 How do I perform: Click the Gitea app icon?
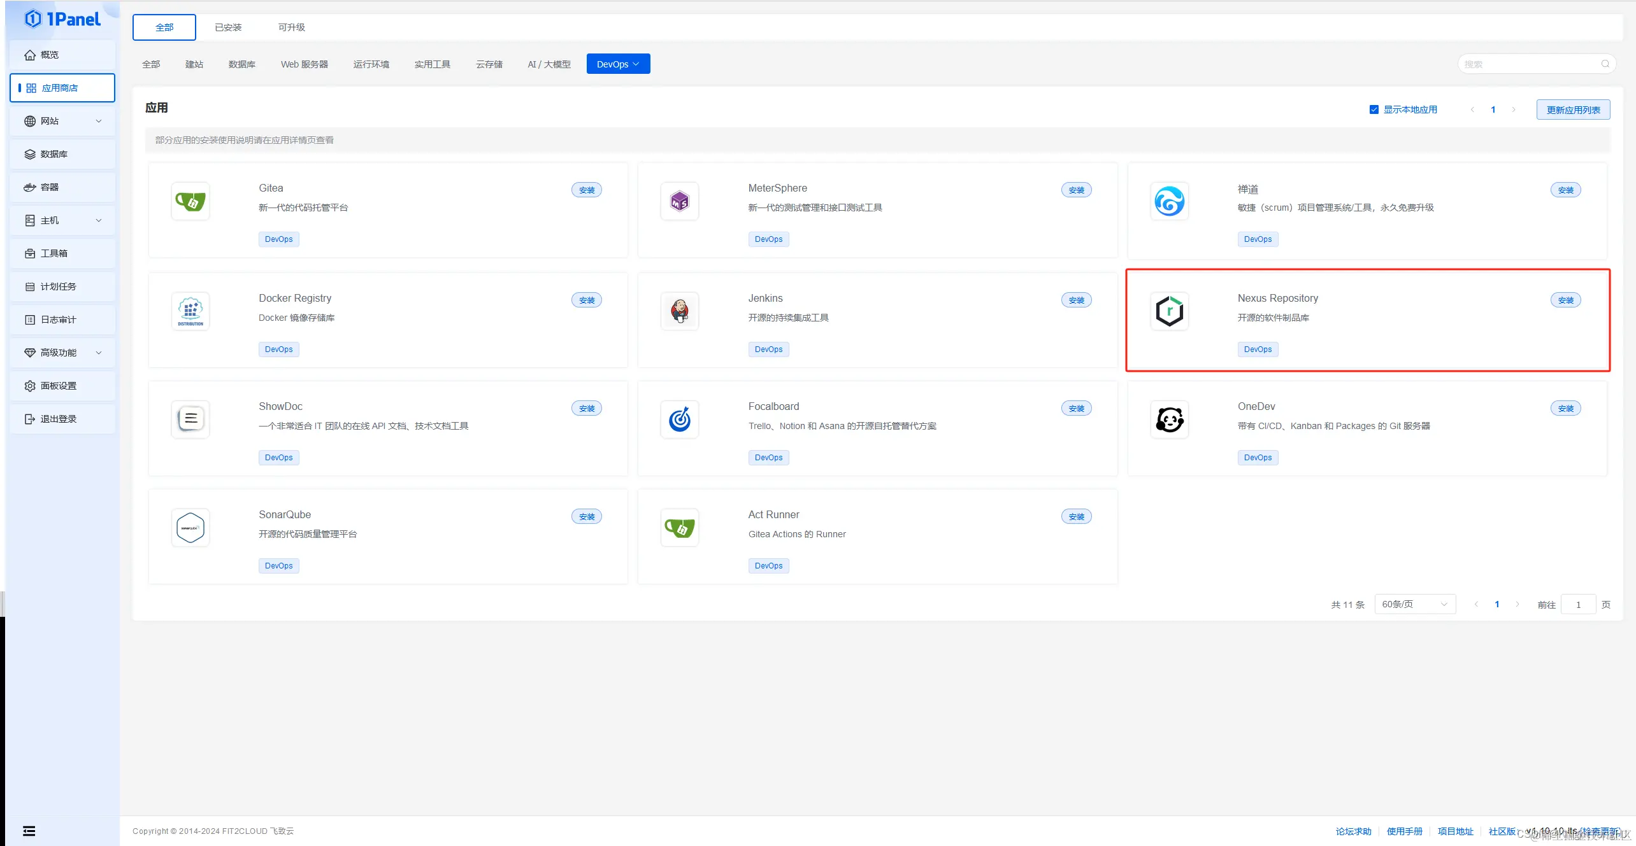click(190, 202)
